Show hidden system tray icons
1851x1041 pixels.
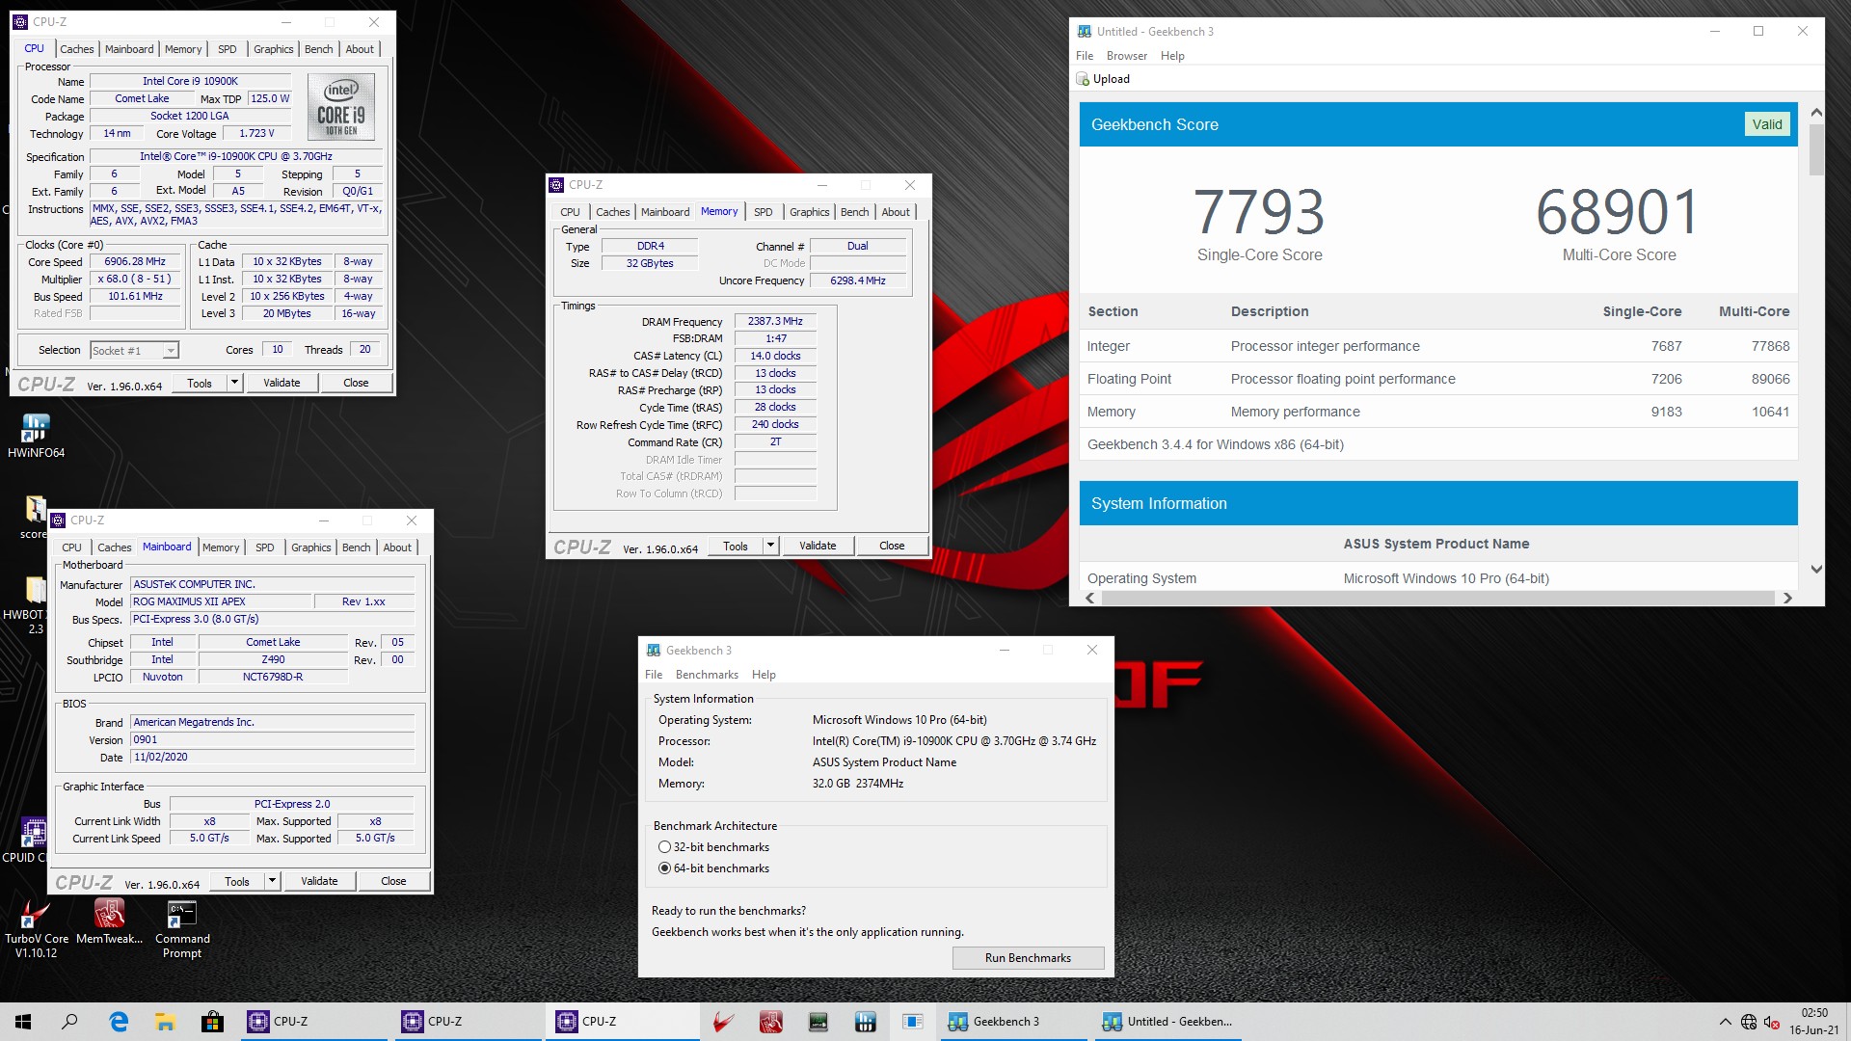click(1725, 1022)
